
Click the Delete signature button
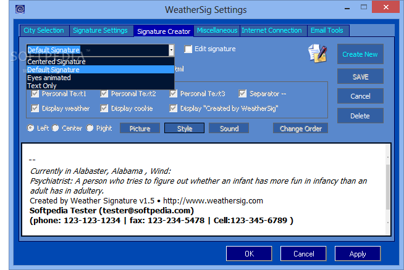point(360,116)
